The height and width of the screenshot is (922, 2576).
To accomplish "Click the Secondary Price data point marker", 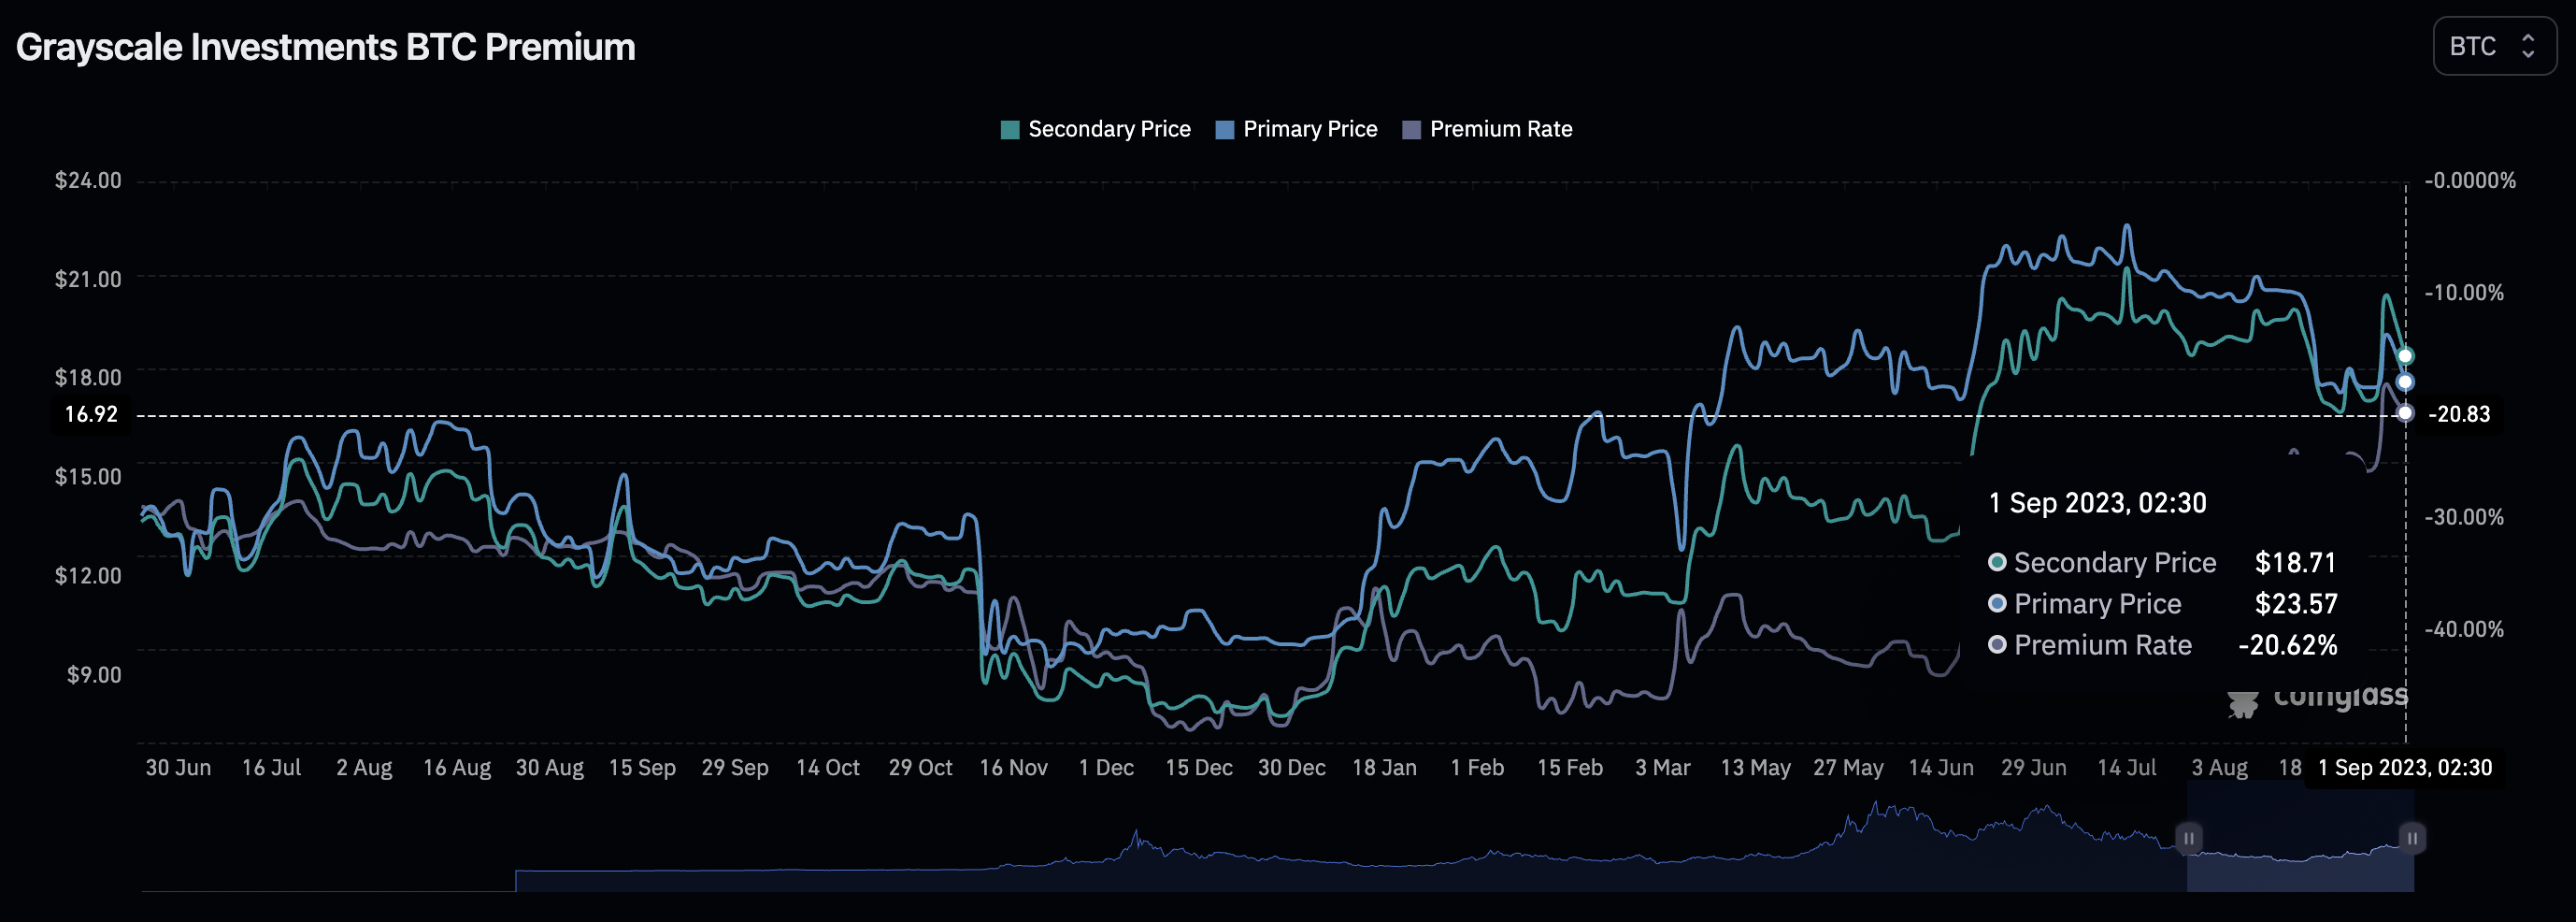I will [x=2405, y=356].
